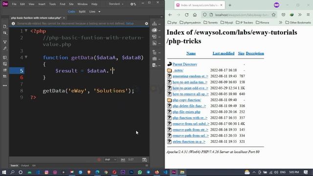313x176 pixels.
Task: Click the line 6 error number in gutter
Action: coord(22,77)
